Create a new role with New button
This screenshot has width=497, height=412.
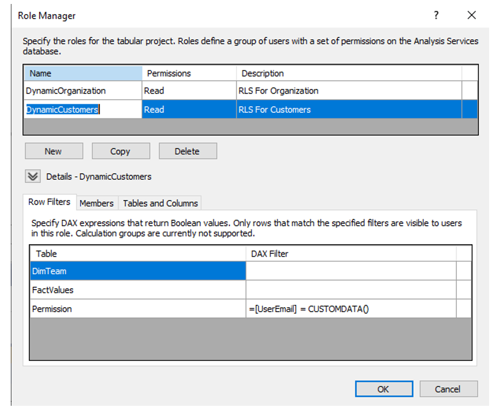[54, 151]
